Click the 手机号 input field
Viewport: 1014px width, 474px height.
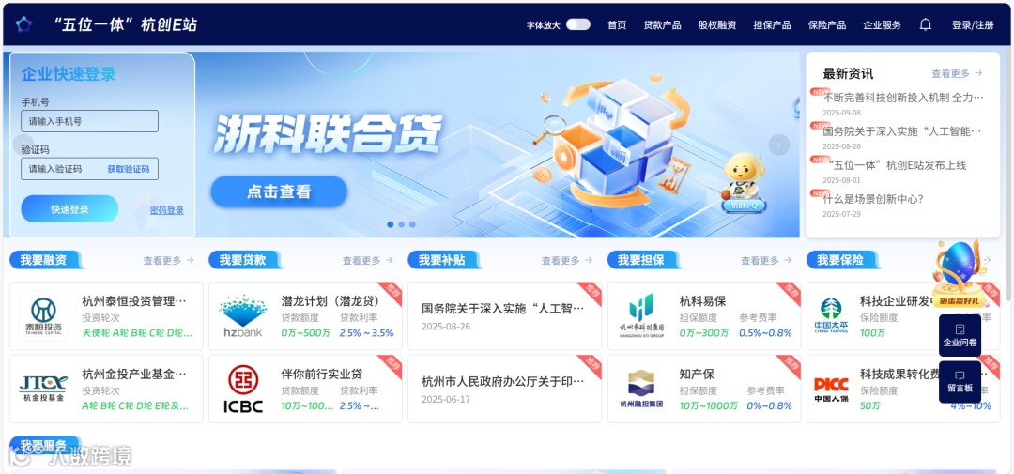pyautogui.click(x=90, y=121)
